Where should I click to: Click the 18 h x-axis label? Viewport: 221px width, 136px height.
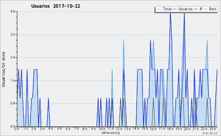[x=170, y=129]
